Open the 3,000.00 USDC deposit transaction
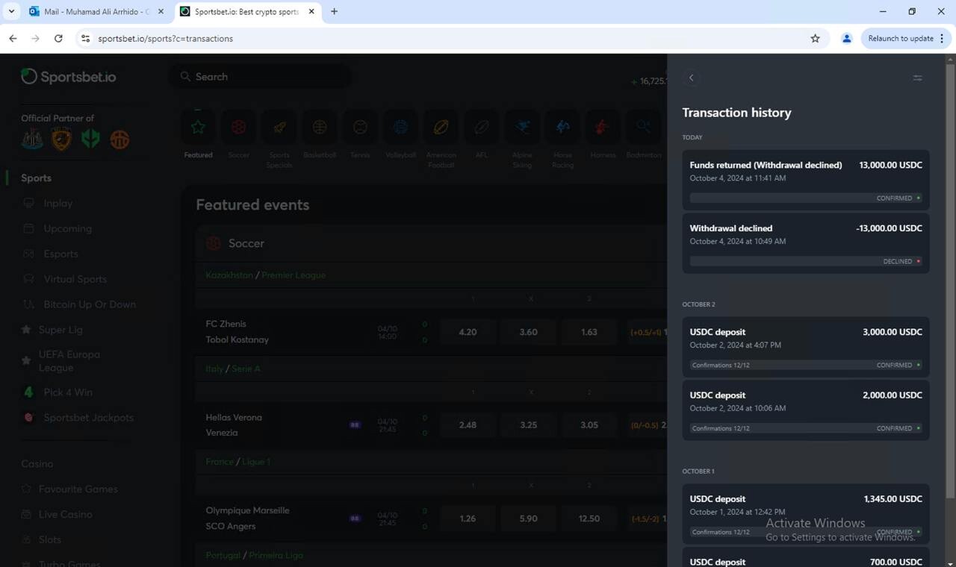The image size is (956, 567). [806, 347]
